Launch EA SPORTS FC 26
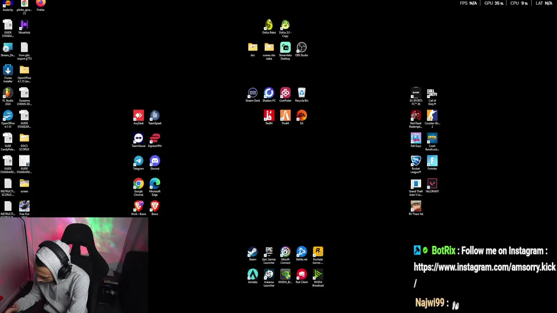This screenshot has height=313, width=557. click(x=416, y=97)
